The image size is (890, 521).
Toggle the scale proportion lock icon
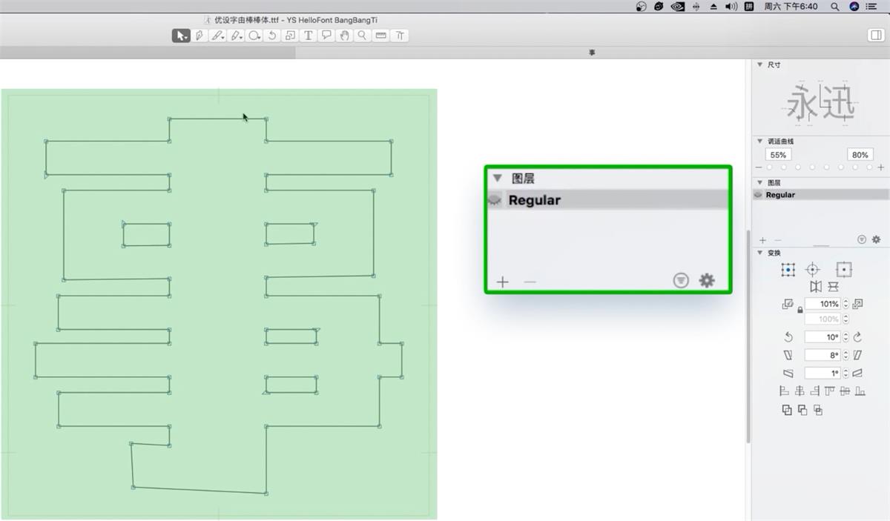pyautogui.click(x=800, y=310)
